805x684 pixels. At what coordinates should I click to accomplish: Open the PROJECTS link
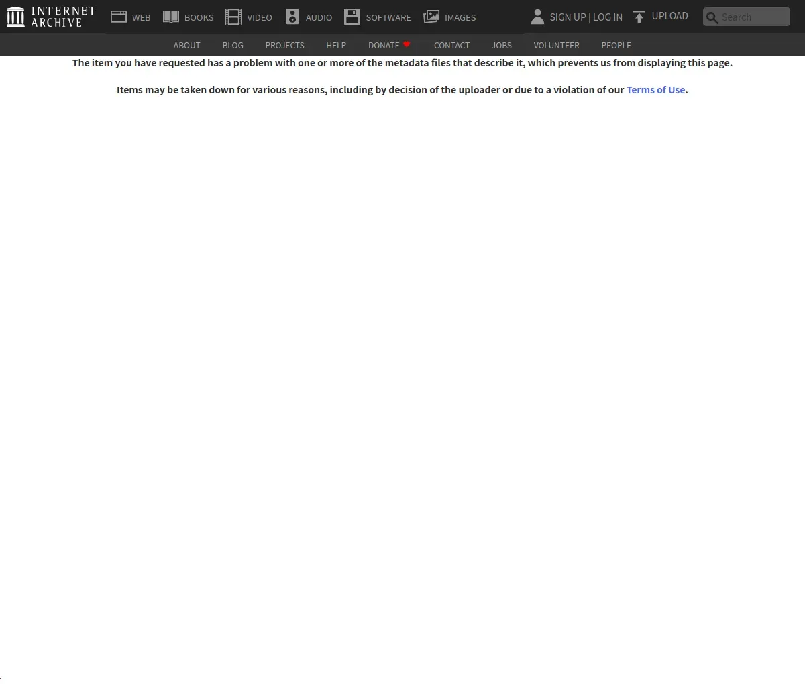[x=284, y=45]
